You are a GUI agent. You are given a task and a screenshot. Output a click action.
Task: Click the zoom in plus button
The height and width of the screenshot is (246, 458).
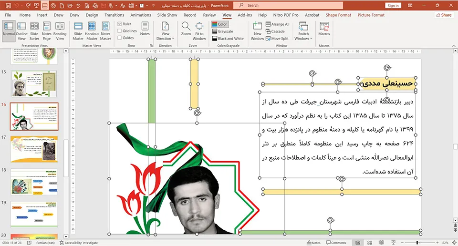(437, 243)
